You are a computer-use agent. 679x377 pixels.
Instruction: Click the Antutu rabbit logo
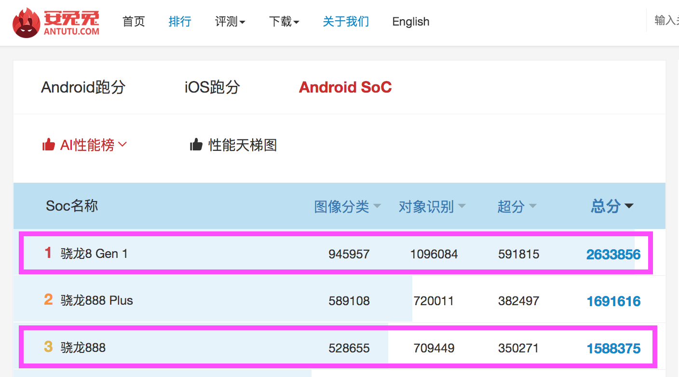pos(56,22)
